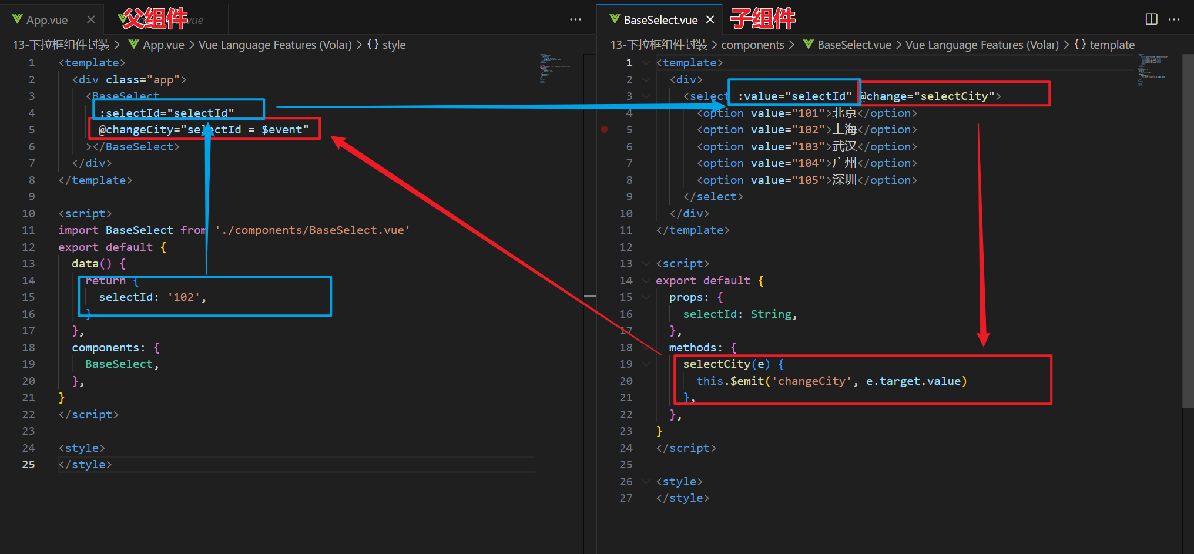Click selectId: '102' in App.vue
1194x554 pixels.
152,297
